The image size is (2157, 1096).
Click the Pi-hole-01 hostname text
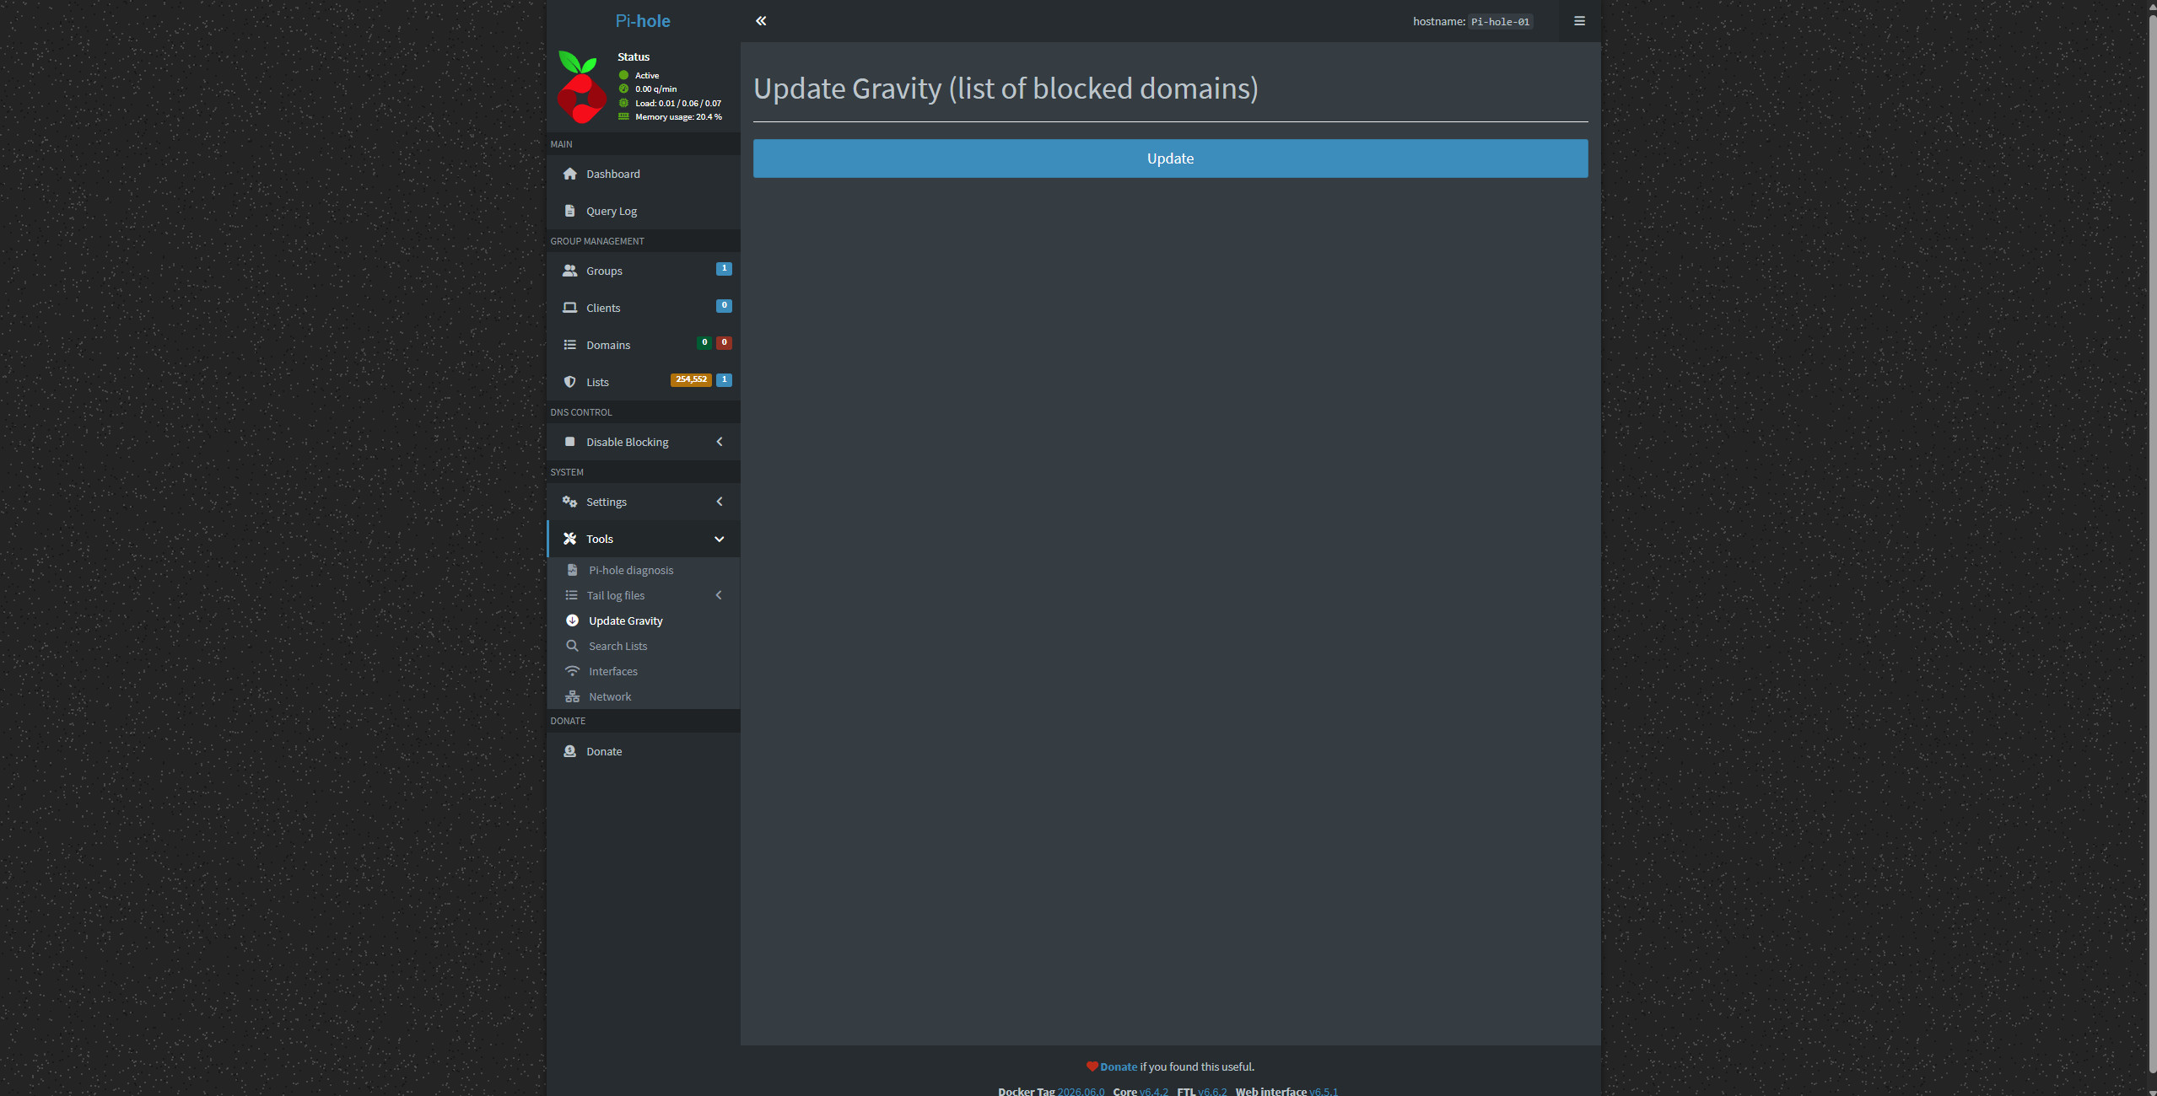[1500, 22]
